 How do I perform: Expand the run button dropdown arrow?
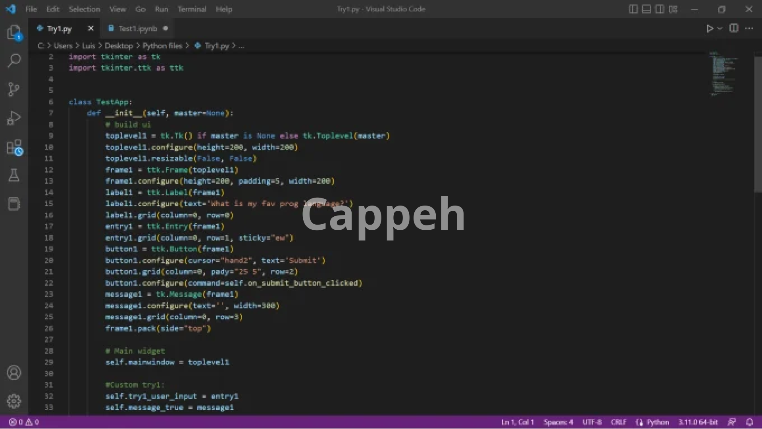[x=720, y=29]
